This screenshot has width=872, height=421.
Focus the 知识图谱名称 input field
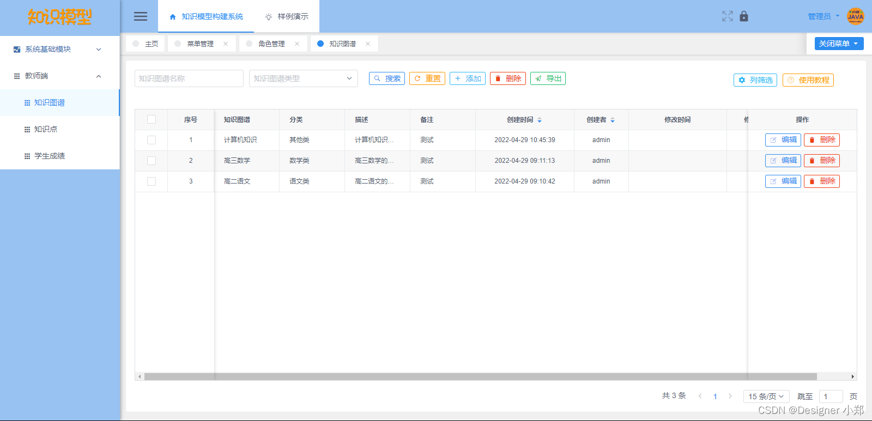(x=189, y=78)
